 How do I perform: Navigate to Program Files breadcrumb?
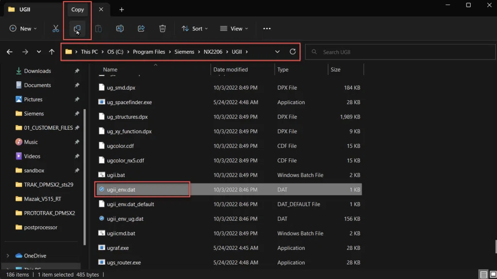[x=149, y=52]
